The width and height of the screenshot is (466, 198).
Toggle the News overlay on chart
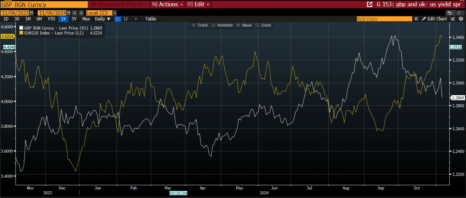point(244,25)
